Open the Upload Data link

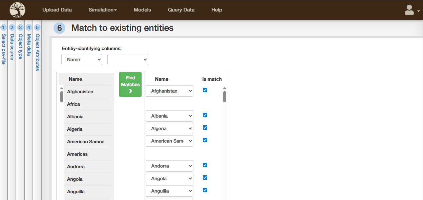click(57, 10)
